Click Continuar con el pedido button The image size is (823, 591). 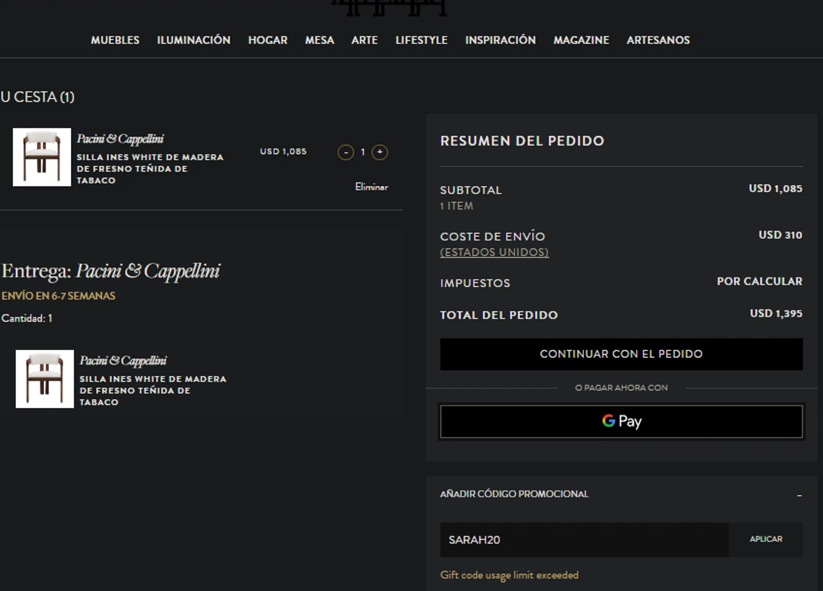click(x=621, y=354)
